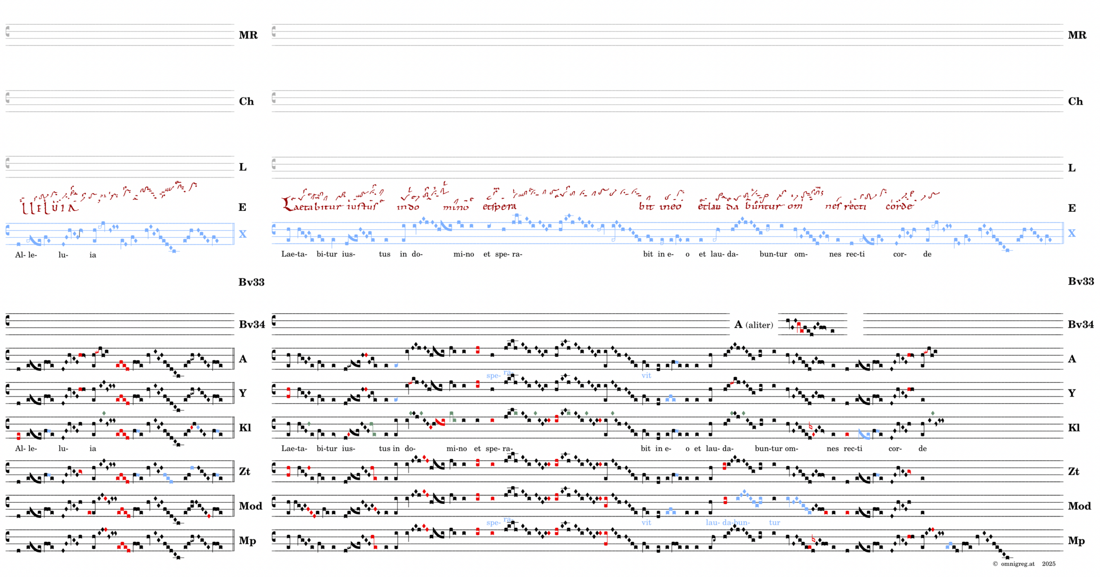Click the blue C-clef of the left X staff
Image resolution: width=1100 pixels, height=577 pixels.
tap(8, 231)
